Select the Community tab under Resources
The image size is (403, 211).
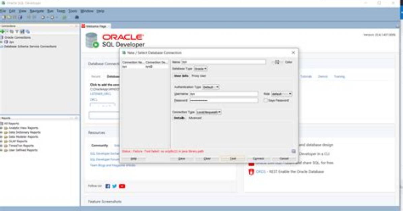coord(99,145)
